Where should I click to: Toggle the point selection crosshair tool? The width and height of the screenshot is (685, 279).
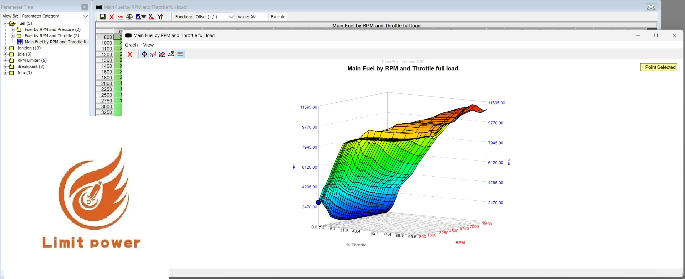point(144,54)
